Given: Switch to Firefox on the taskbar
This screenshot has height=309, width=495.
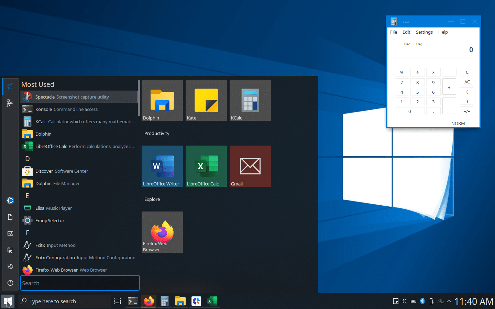Looking at the screenshot, I should tap(149, 301).
